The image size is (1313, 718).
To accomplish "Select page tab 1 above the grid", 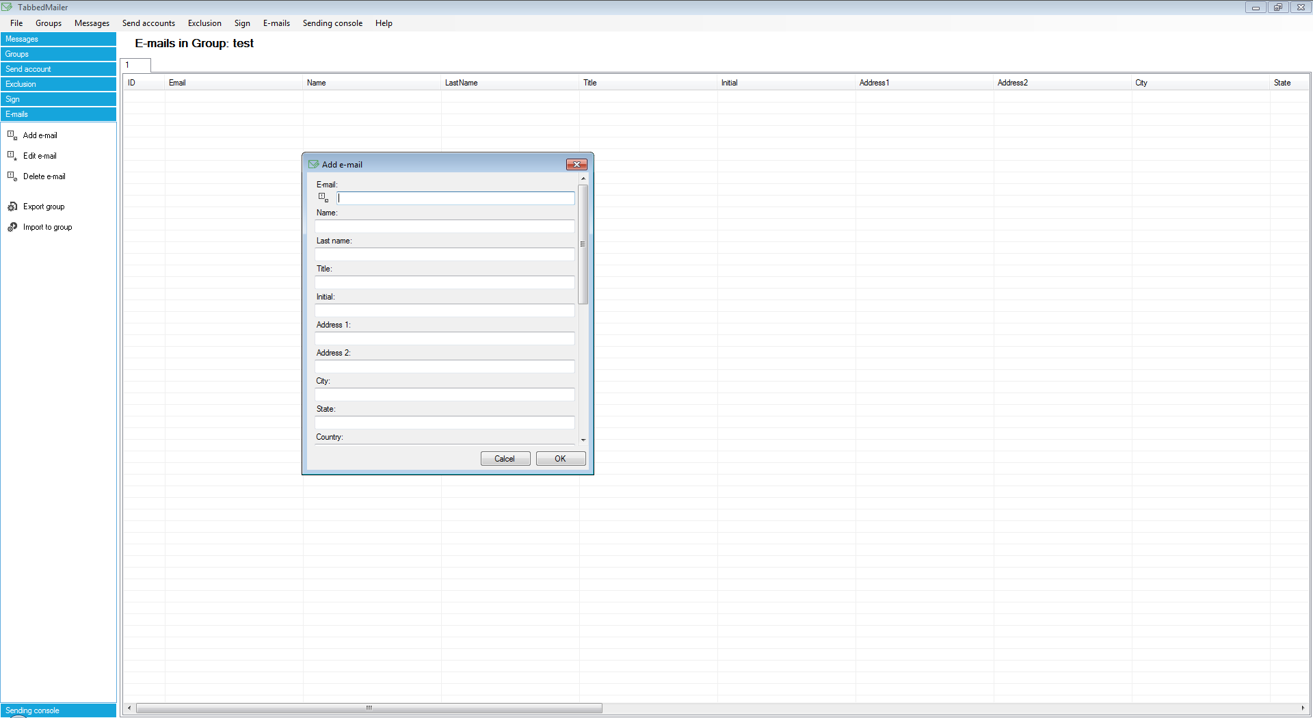I will click(x=135, y=65).
